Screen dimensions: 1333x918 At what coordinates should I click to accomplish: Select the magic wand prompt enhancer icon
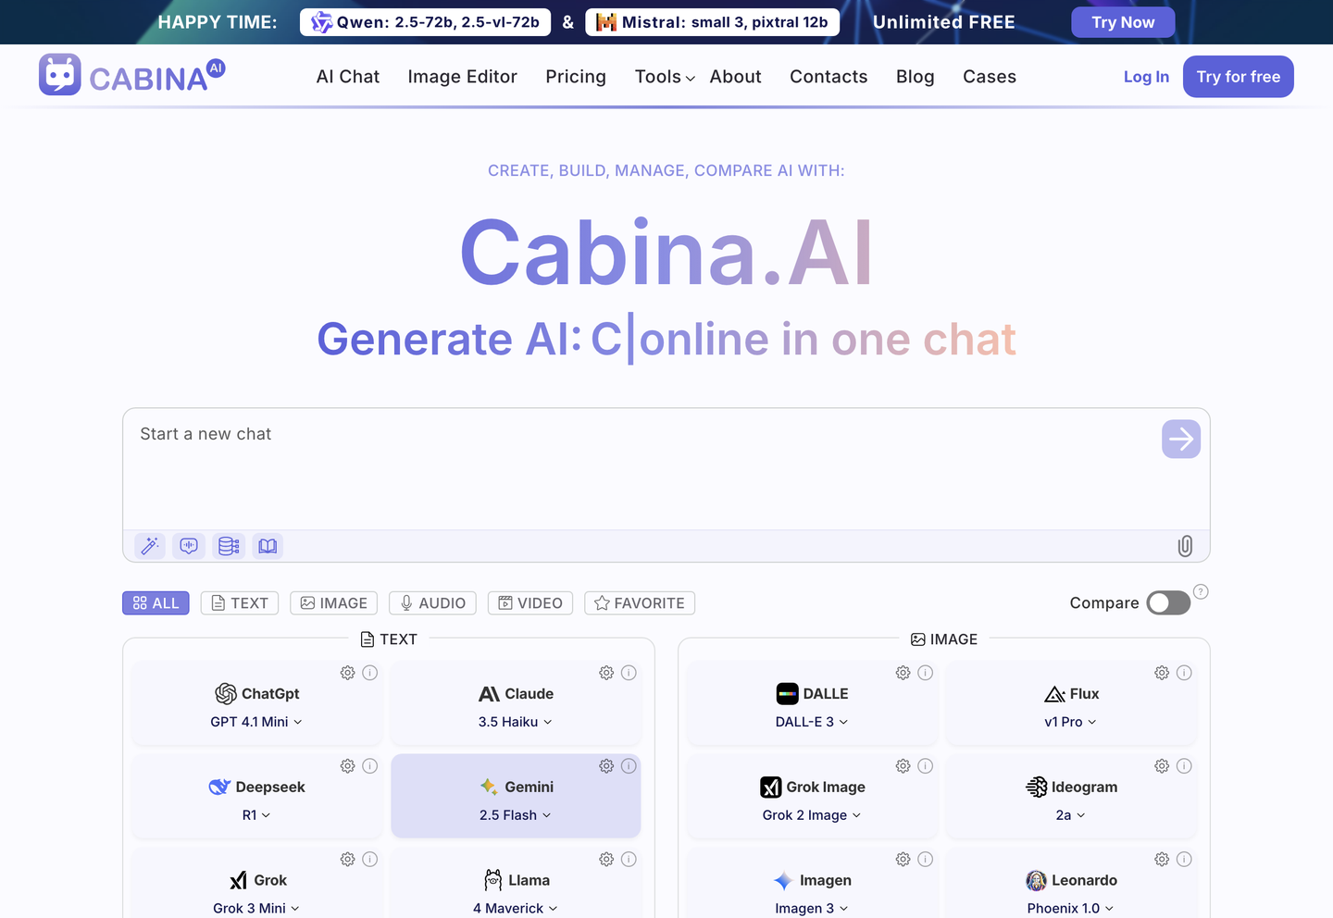pos(149,546)
